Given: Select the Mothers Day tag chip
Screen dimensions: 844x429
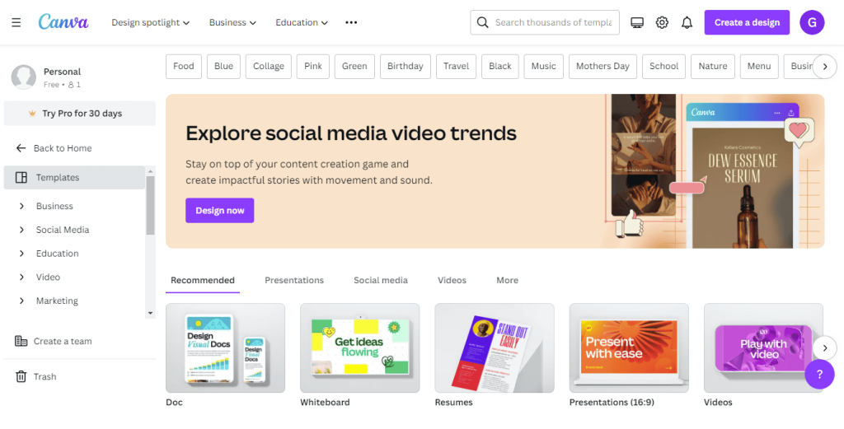Looking at the screenshot, I should pos(603,66).
